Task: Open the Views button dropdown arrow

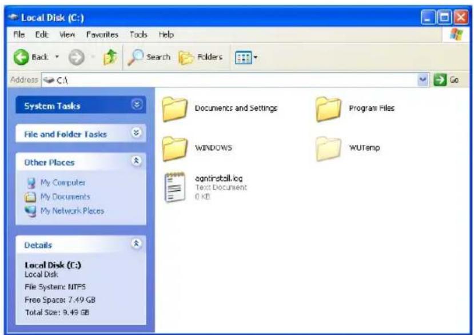Action: tap(256, 57)
